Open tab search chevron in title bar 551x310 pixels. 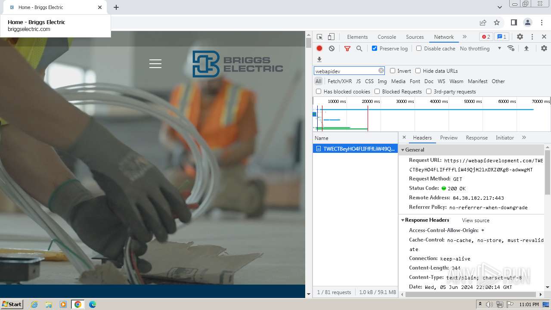pyautogui.click(x=500, y=7)
